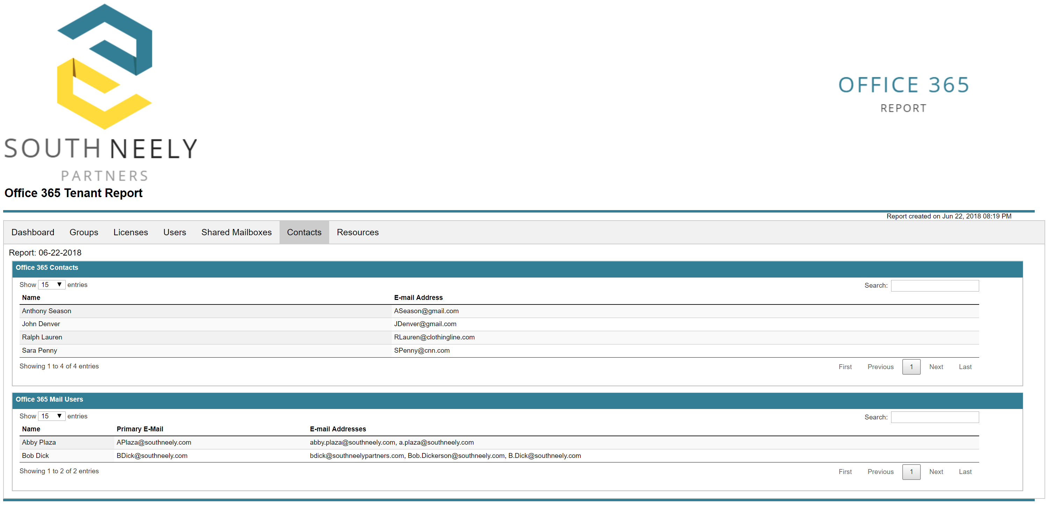Click the RLauren@clothingline.com address
Viewport: 1048px width, 510px height.
(x=434, y=337)
